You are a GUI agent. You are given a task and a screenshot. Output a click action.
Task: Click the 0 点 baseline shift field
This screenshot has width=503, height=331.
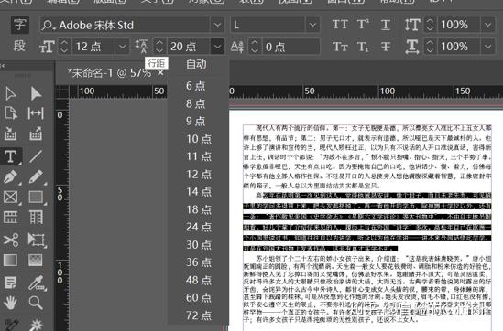(x=290, y=47)
